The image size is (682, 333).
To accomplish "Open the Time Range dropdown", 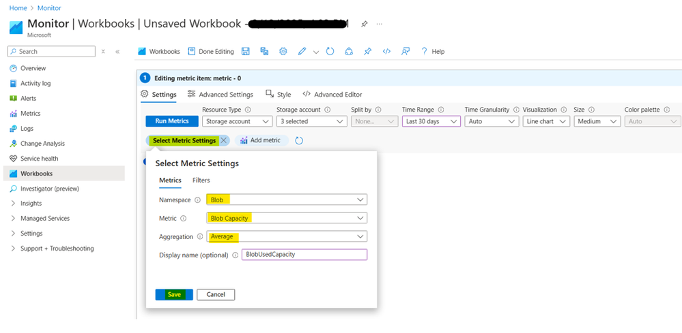I will click(x=431, y=121).
